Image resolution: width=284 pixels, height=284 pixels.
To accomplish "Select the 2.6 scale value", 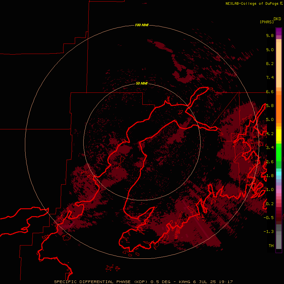I will point(270,162).
